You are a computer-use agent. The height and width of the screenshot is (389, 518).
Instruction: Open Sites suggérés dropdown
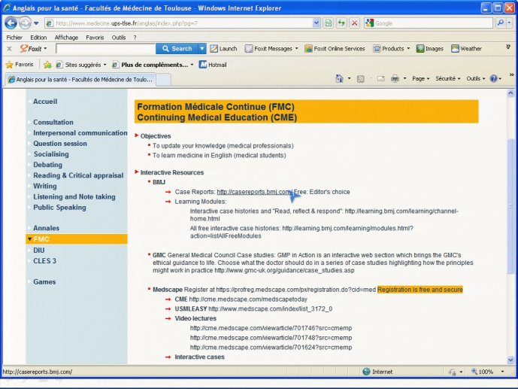pyautogui.click(x=81, y=65)
